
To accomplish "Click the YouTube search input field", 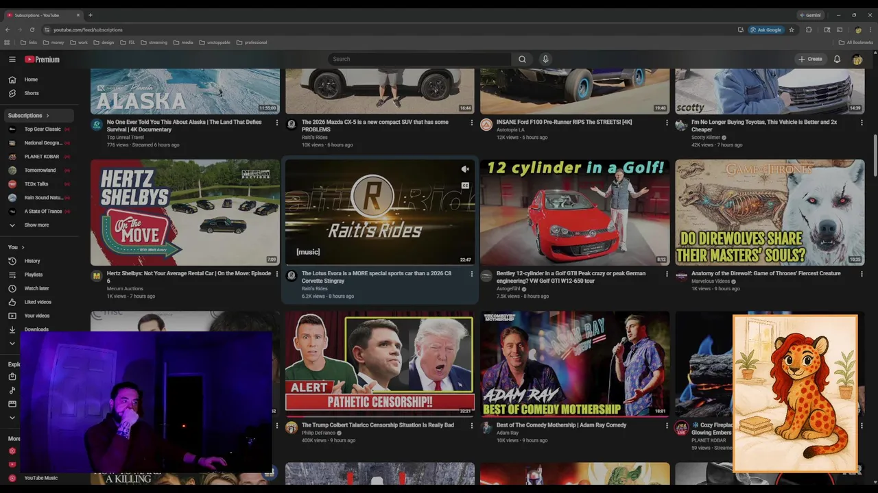I will (x=419, y=59).
